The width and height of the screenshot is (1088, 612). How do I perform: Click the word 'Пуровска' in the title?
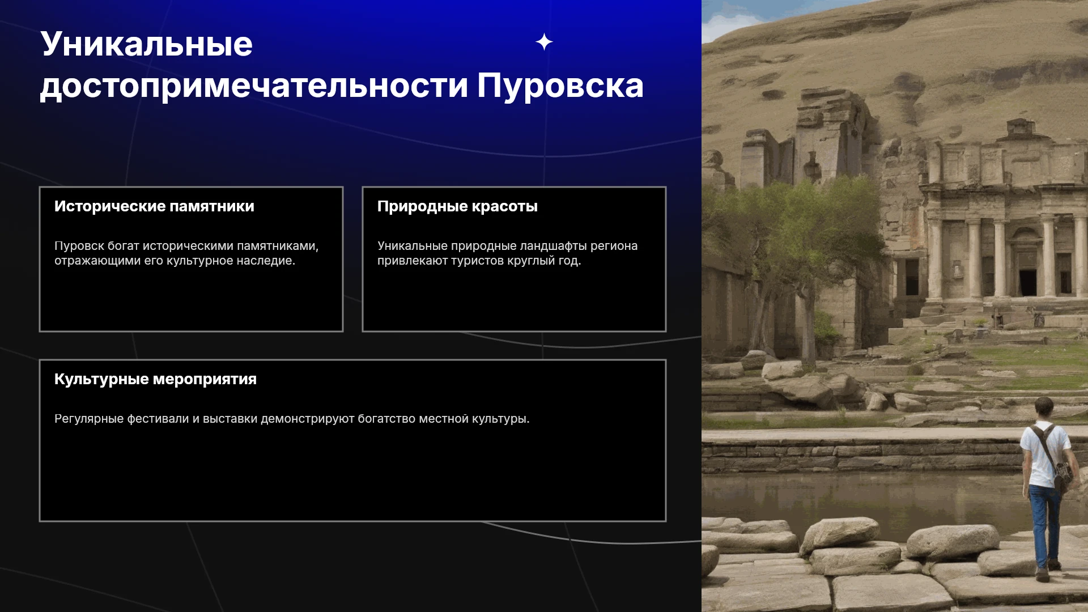point(560,86)
